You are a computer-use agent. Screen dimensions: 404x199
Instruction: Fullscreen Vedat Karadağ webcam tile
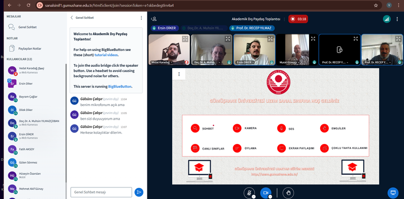[x=185, y=39]
